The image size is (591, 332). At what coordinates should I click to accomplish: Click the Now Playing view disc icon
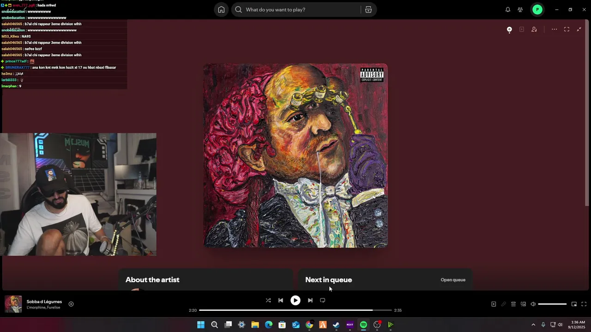point(509,30)
